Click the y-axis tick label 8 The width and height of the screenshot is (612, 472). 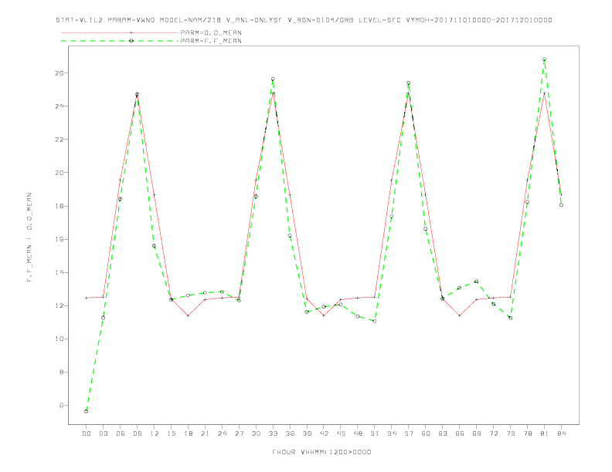pos(61,372)
